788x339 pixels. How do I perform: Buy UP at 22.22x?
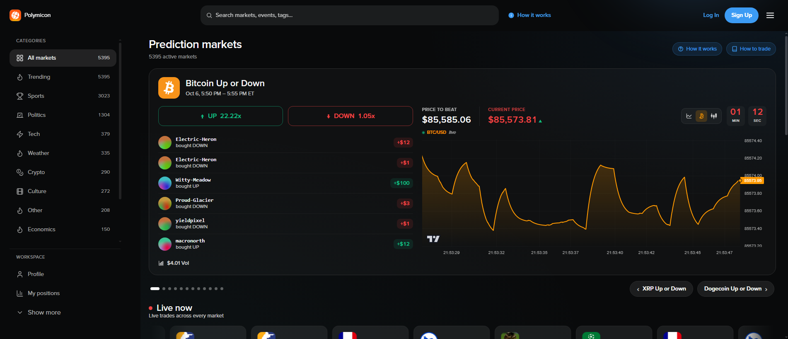(x=220, y=116)
